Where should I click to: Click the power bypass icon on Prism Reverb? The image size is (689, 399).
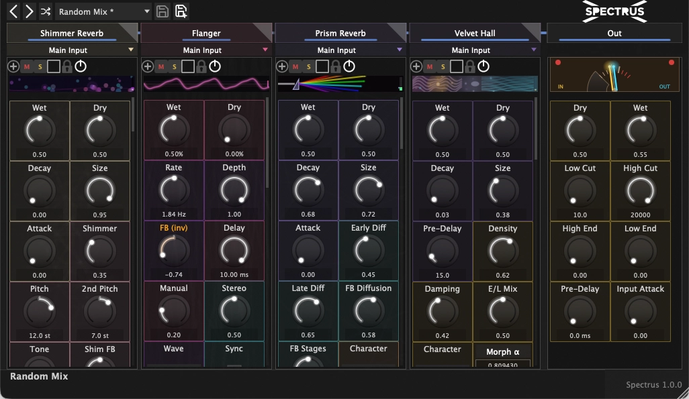pyautogui.click(x=349, y=66)
